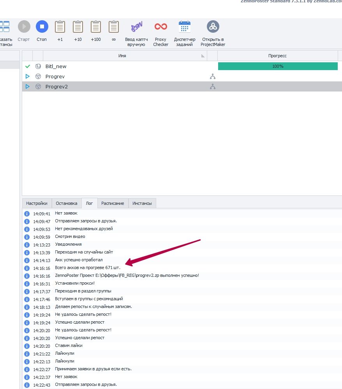Click info icon of 14:09:41 log entry
342x389 pixels.
pos(27,214)
